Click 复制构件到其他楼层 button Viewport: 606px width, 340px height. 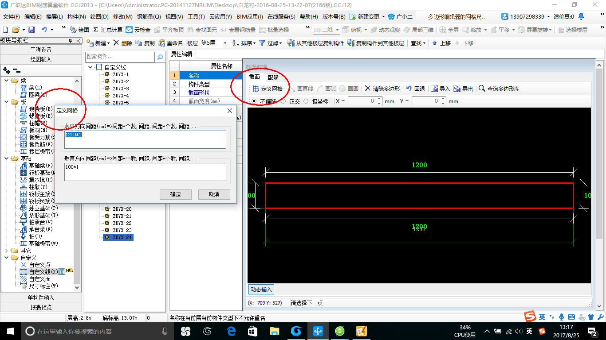[376, 43]
